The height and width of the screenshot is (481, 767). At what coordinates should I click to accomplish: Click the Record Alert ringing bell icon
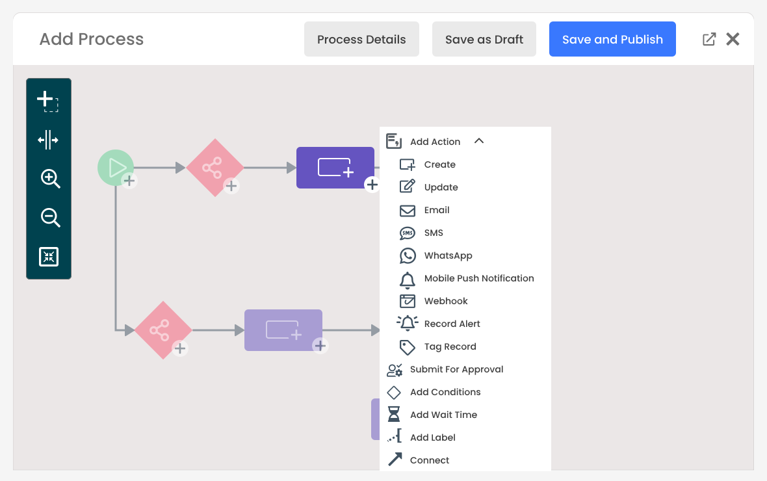click(408, 323)
